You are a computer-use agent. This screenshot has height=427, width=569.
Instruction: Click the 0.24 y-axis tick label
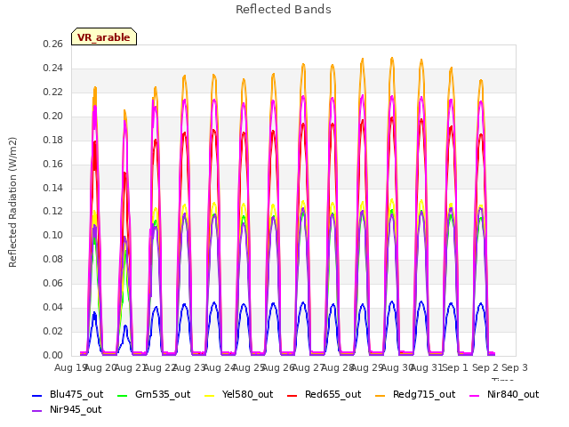click(x=53, y=68)
